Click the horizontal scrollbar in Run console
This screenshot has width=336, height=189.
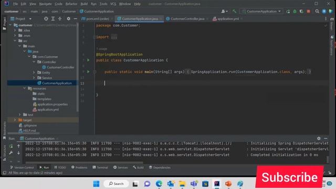pos(84,162)
